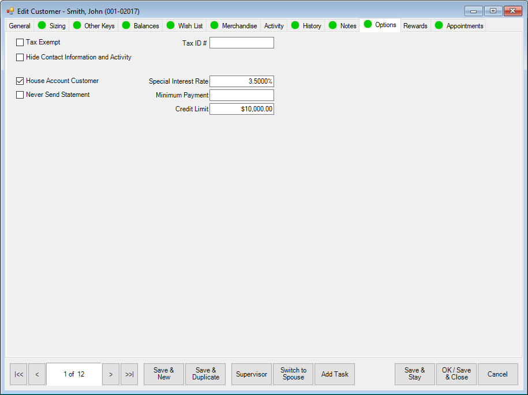Open the Rewards tab
528x395 pixels.
click(415, 26)
